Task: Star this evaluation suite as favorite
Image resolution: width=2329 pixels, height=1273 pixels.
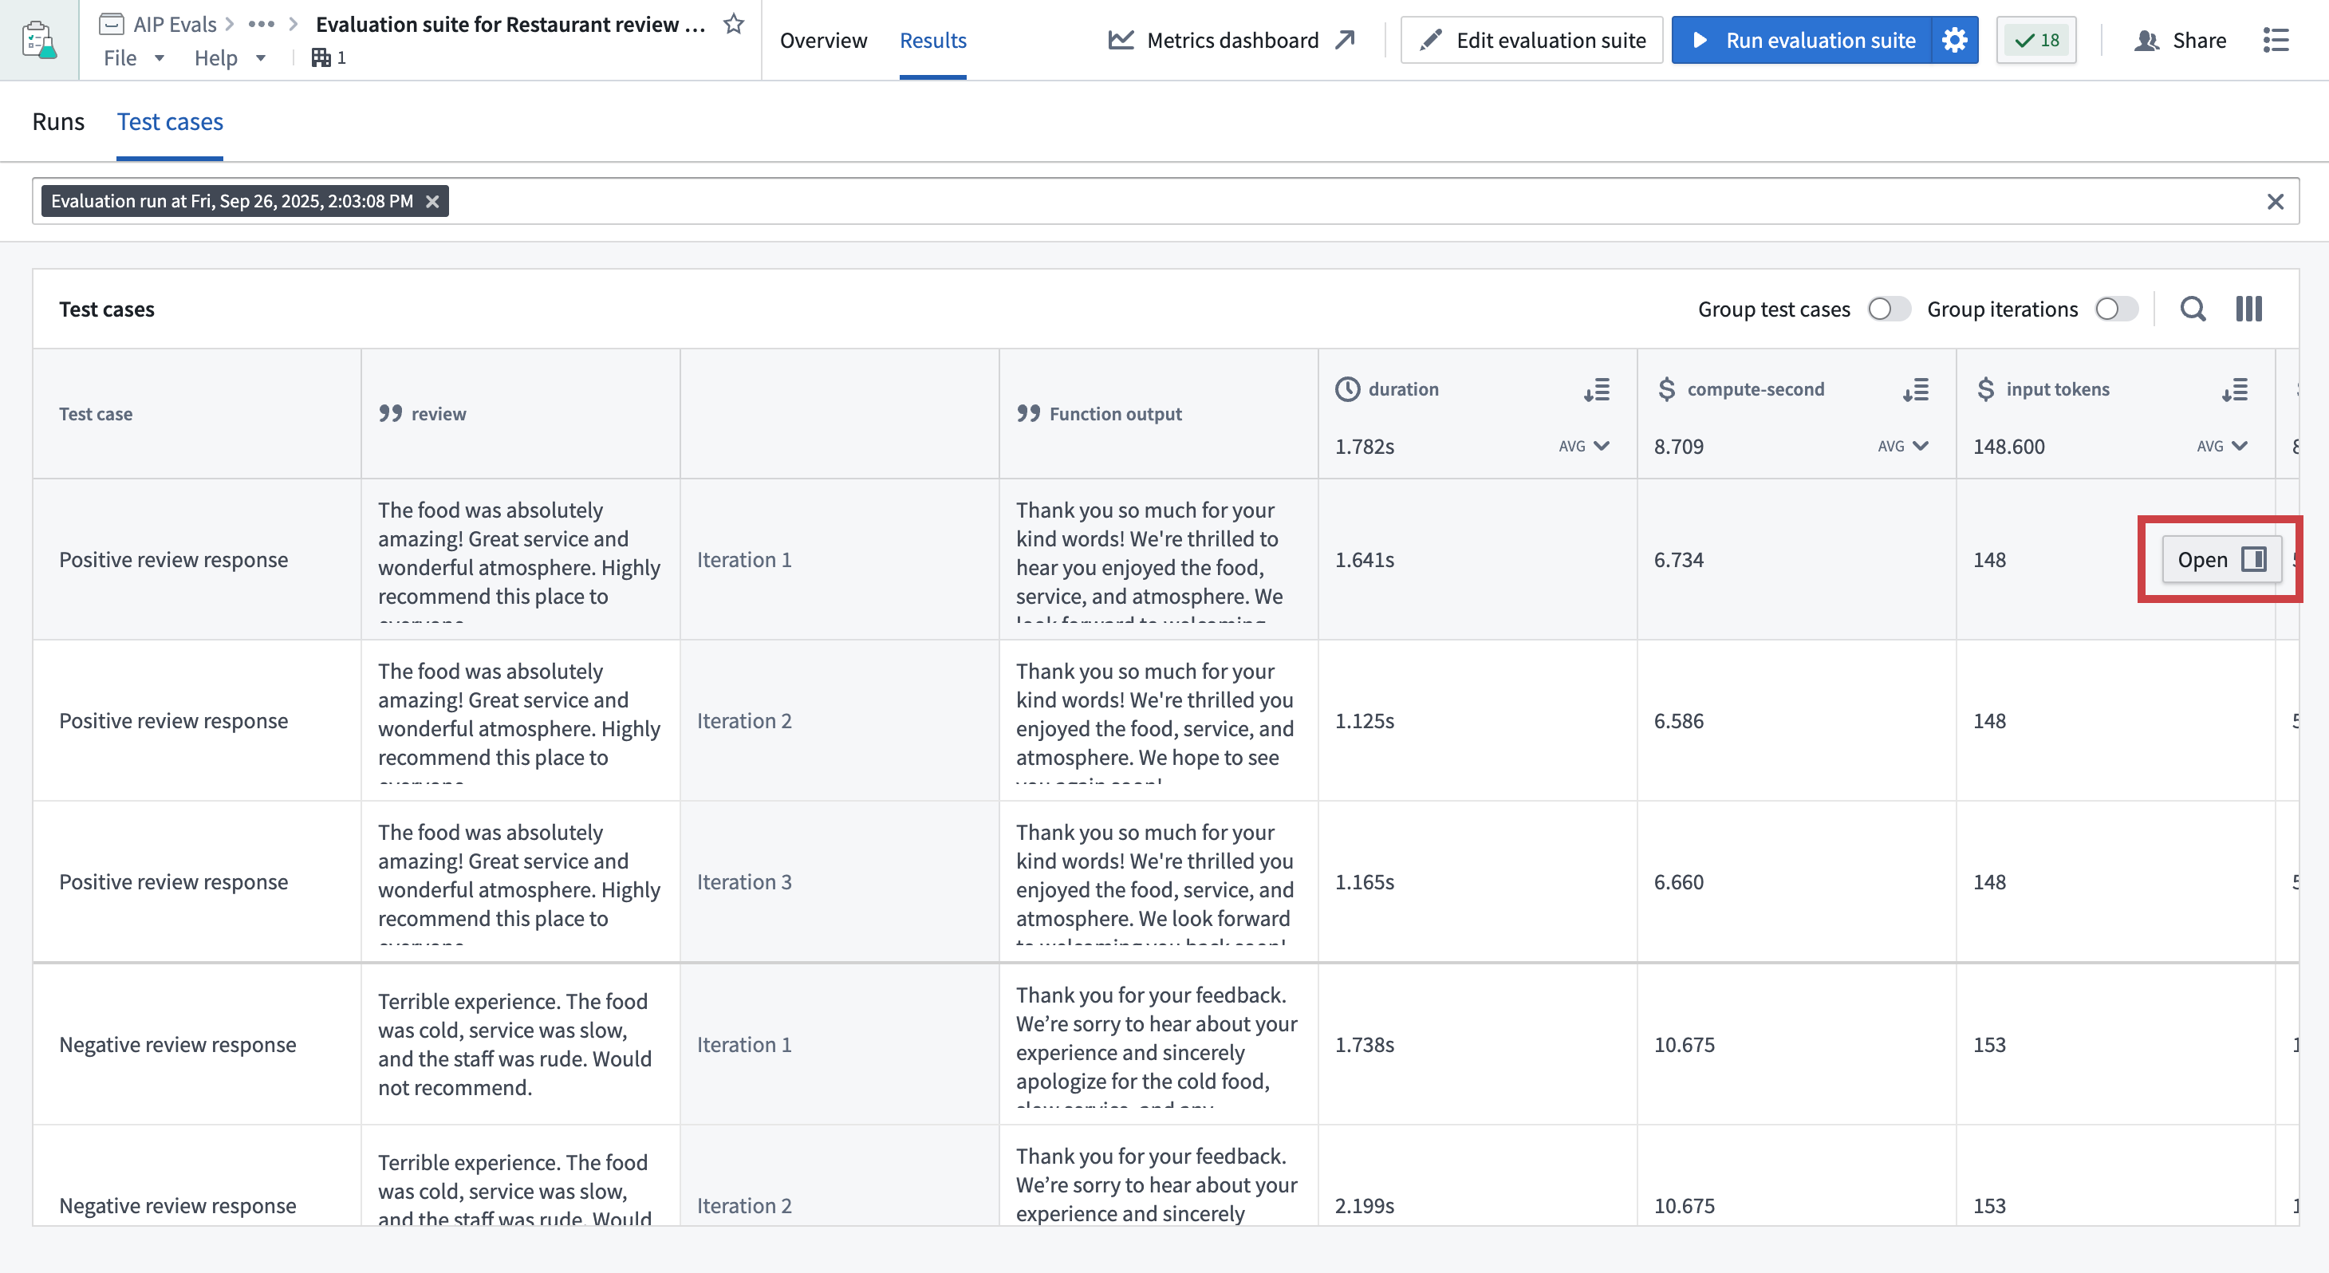Action: 733,25
